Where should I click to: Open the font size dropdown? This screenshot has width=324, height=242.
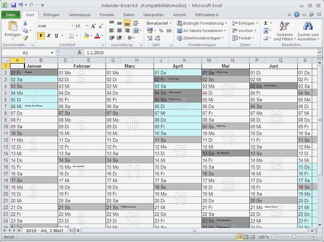tap(86, 26)
